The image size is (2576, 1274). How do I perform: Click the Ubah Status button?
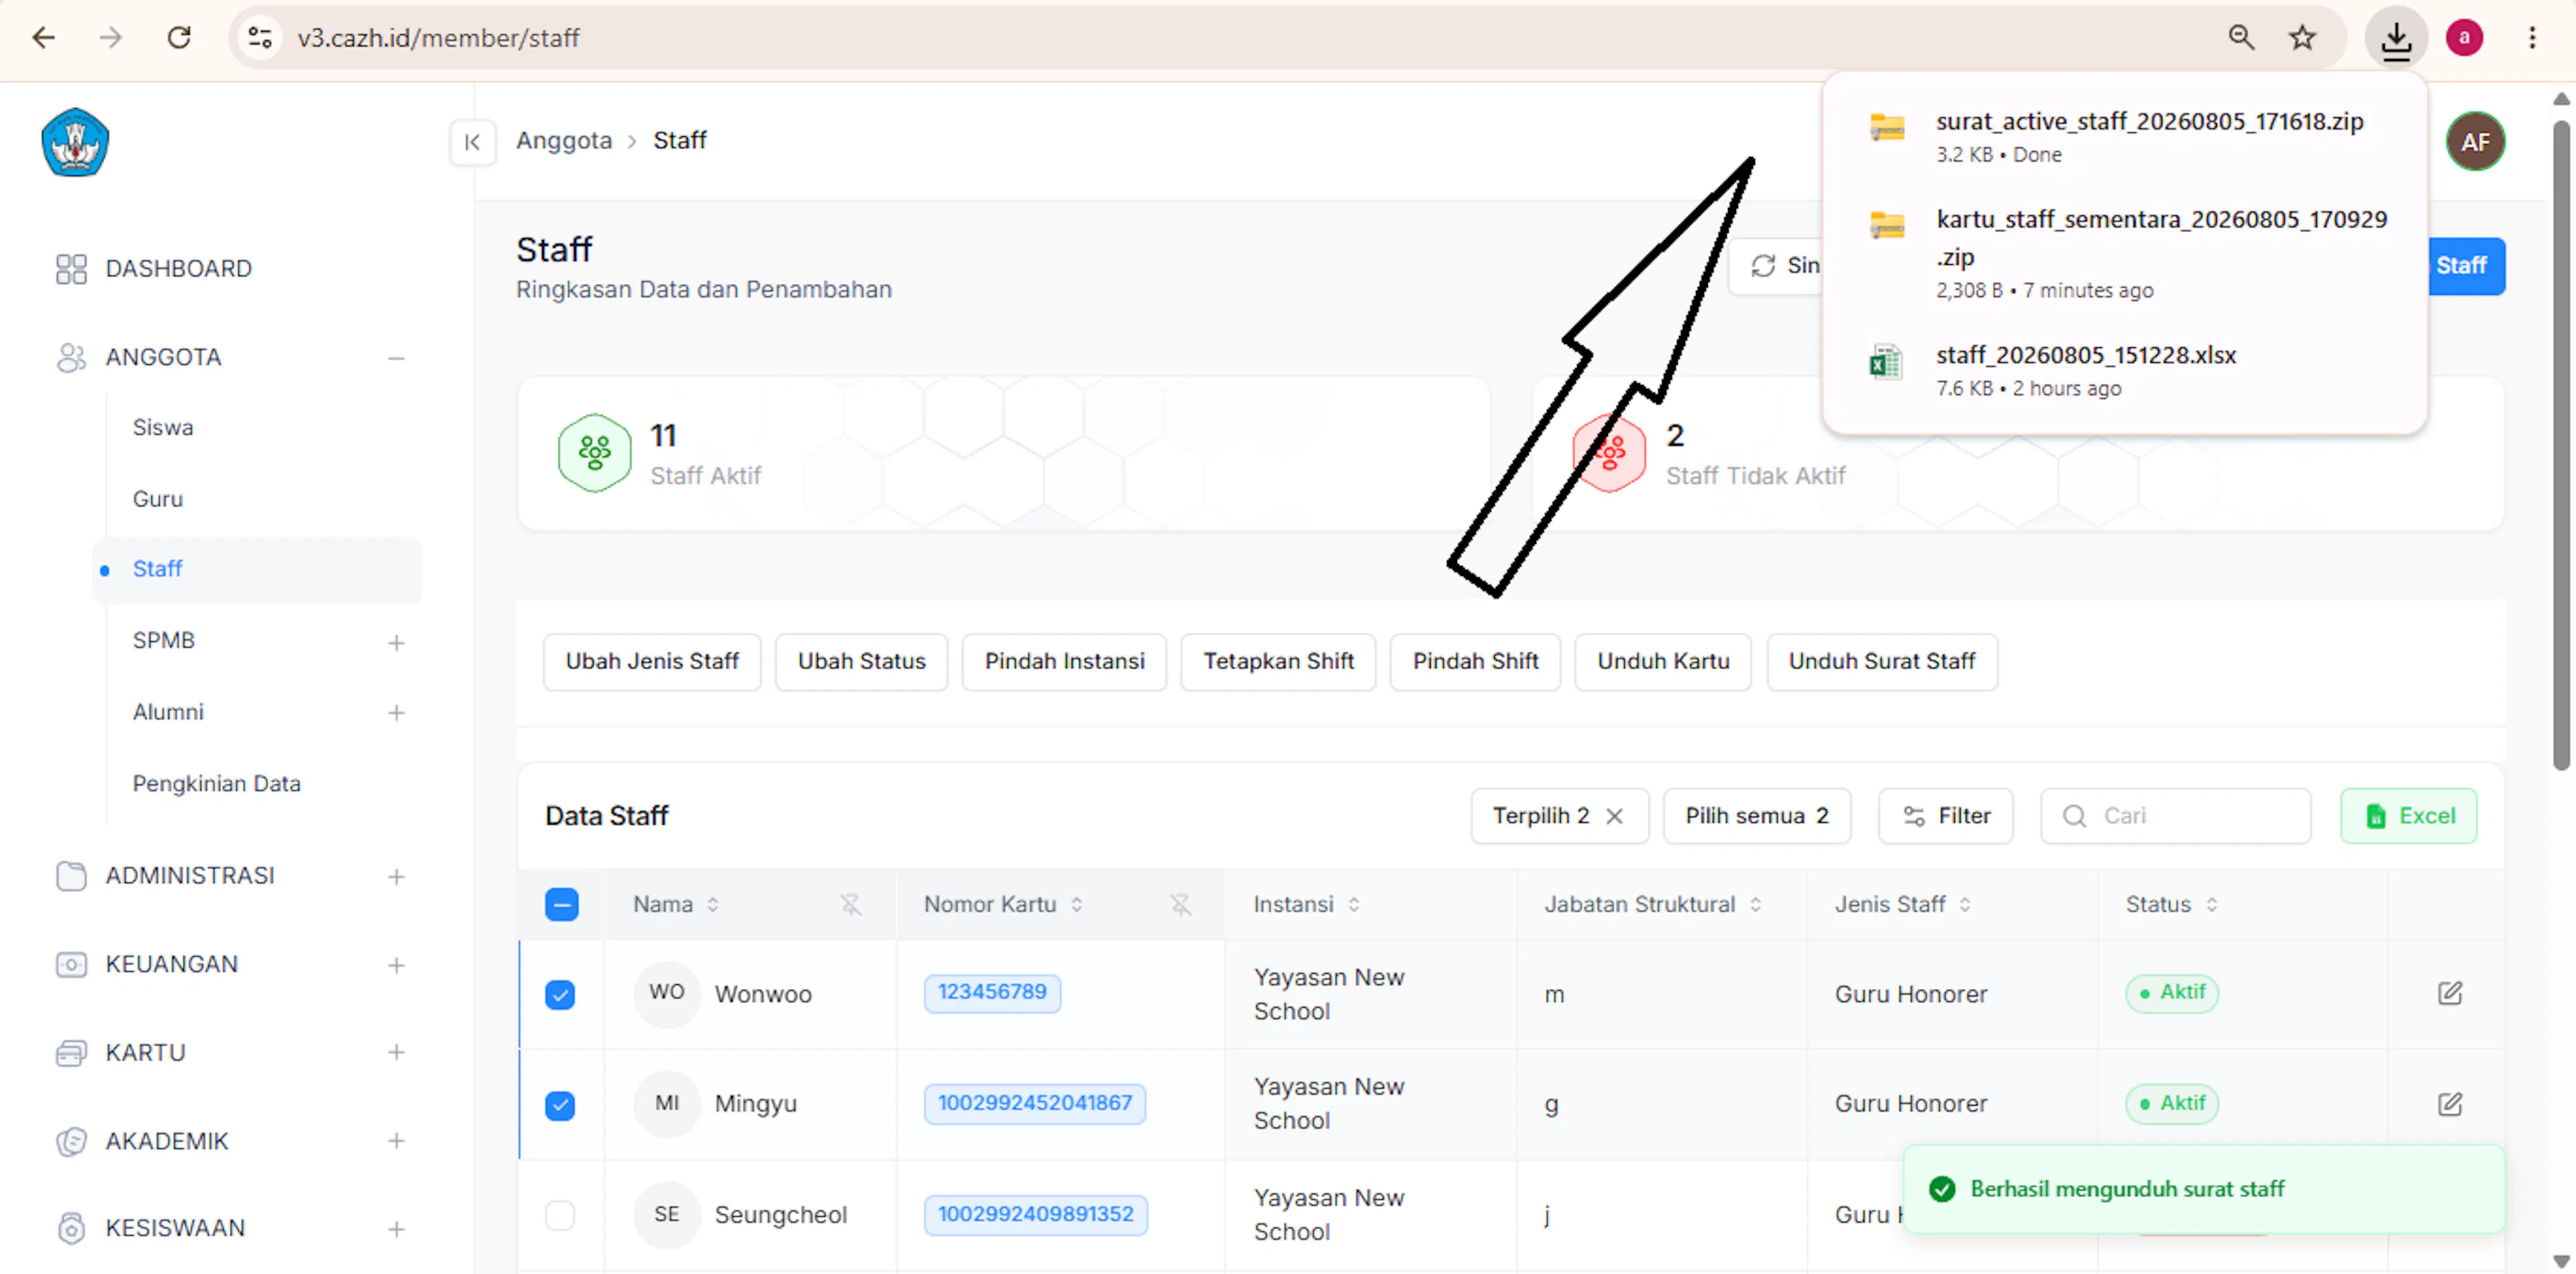pyautogui.click(x=861, y=662)
